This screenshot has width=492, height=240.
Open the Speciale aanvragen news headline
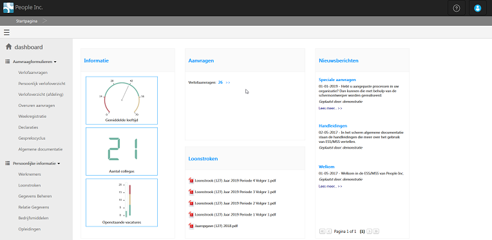(337, 80)
